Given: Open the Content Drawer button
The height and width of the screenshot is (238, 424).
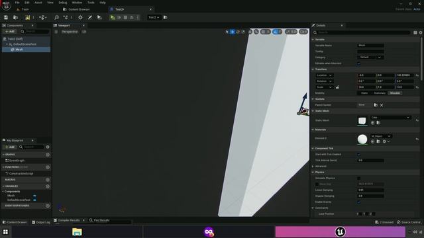Looking at the screenshot, I should [x=15, y=222].
